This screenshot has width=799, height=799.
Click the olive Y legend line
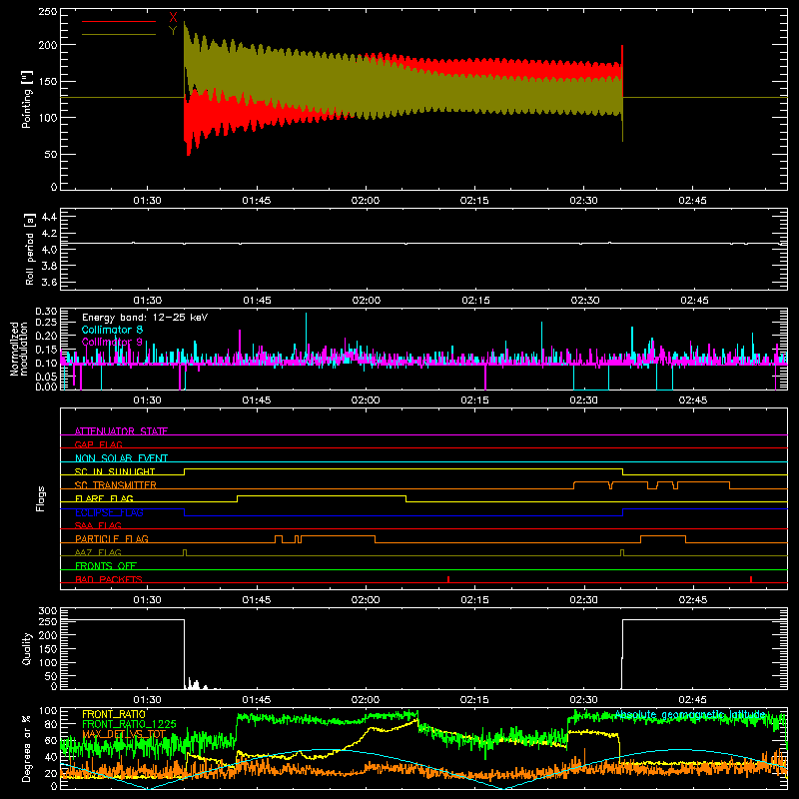click(119, 34)
